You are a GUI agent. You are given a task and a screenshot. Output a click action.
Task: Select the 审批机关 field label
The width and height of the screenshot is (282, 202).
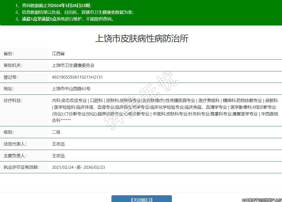click(x=13, y=65)
